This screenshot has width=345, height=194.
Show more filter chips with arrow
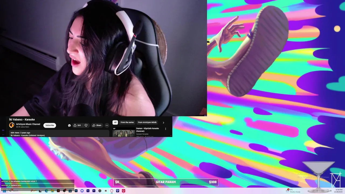163,123
